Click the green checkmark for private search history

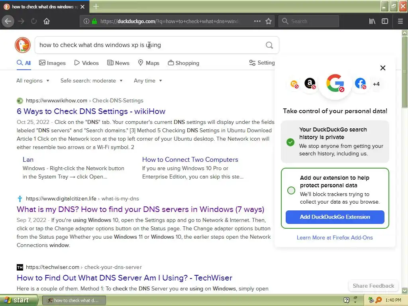click(x=290, y=142)
